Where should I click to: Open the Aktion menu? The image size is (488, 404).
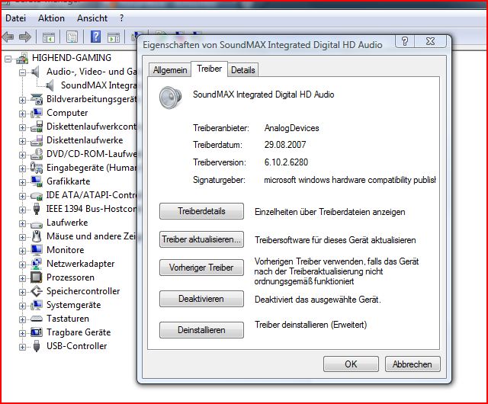[51, 18]
